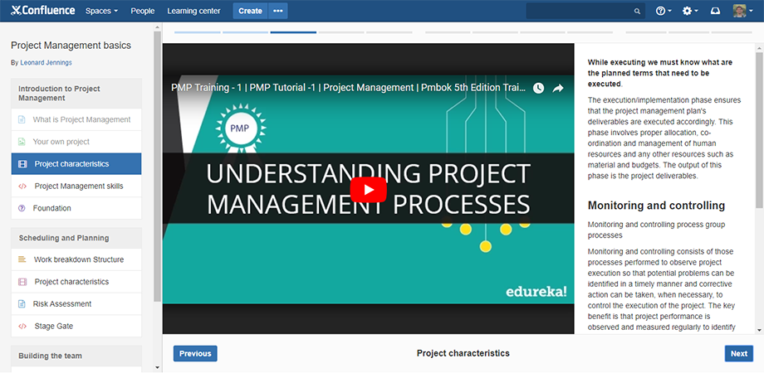Click the article scroll down arrow
The image size is (764, 373).
click(x=759, y=330)
